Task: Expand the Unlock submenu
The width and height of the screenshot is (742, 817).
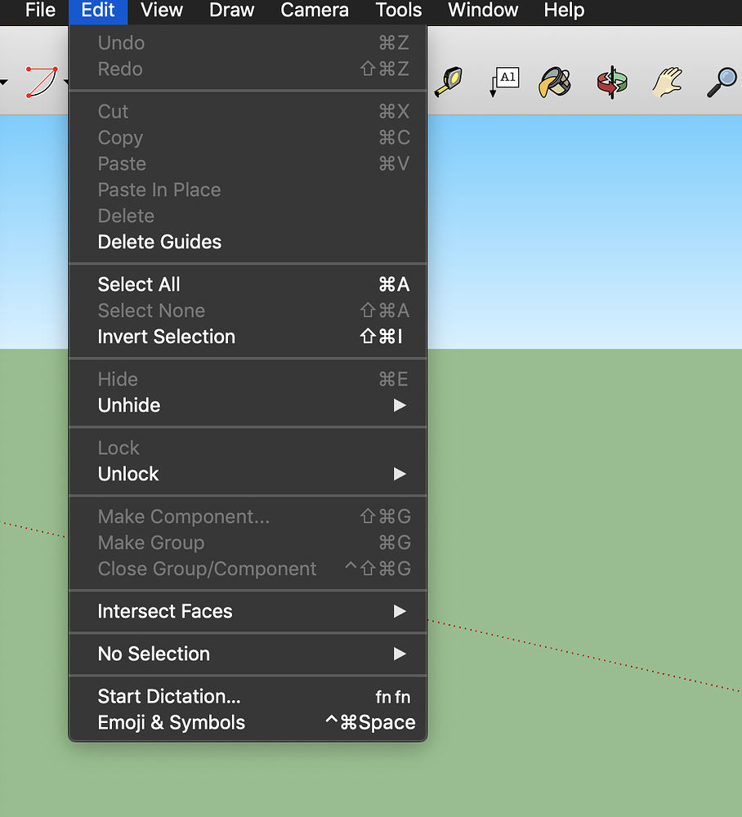Action: tap(128, 474)
